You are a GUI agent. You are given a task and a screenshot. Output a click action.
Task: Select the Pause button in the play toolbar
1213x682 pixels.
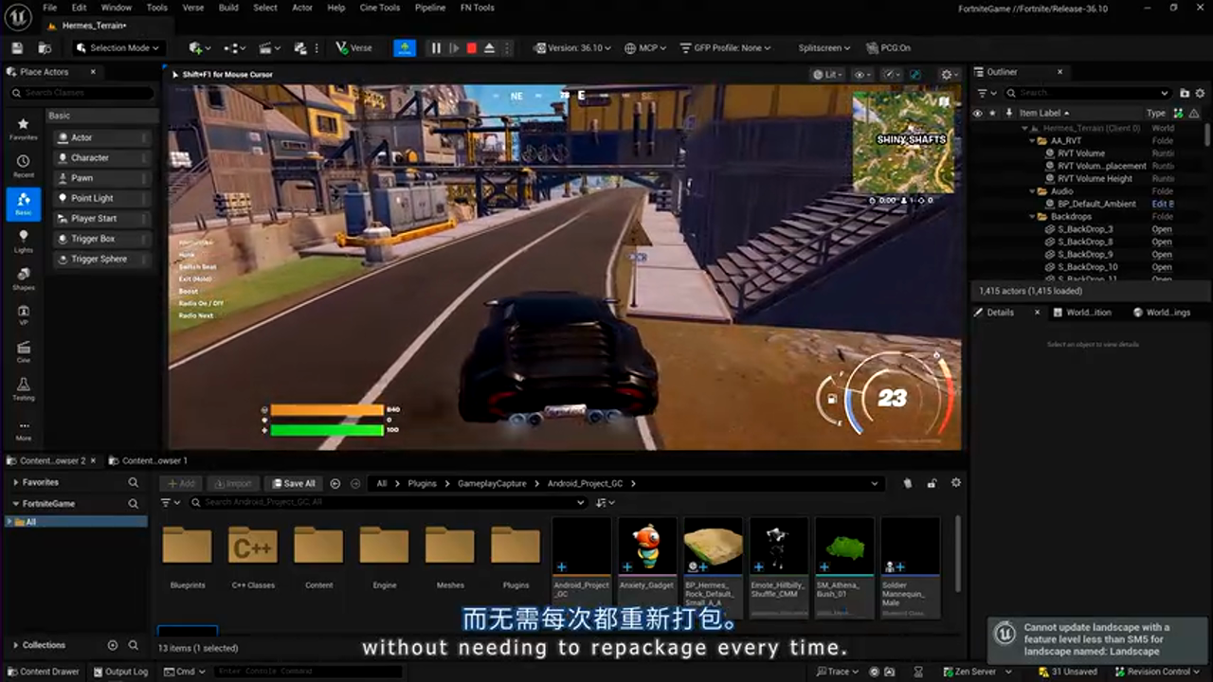click(x=434, y=47)
